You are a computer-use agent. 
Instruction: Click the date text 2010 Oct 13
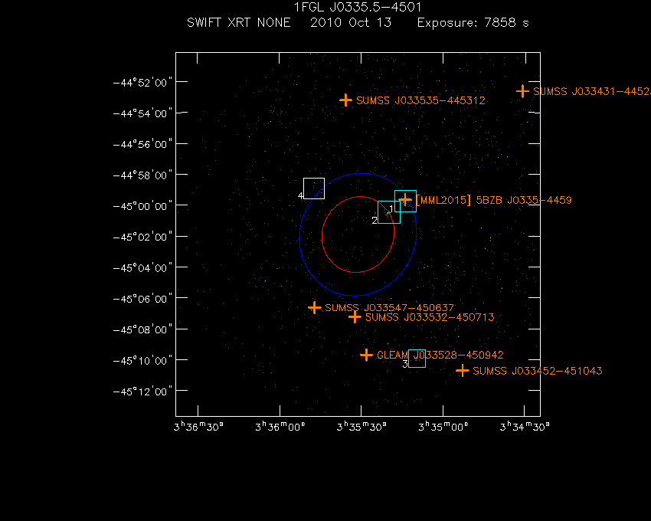[x=351, y=22]
